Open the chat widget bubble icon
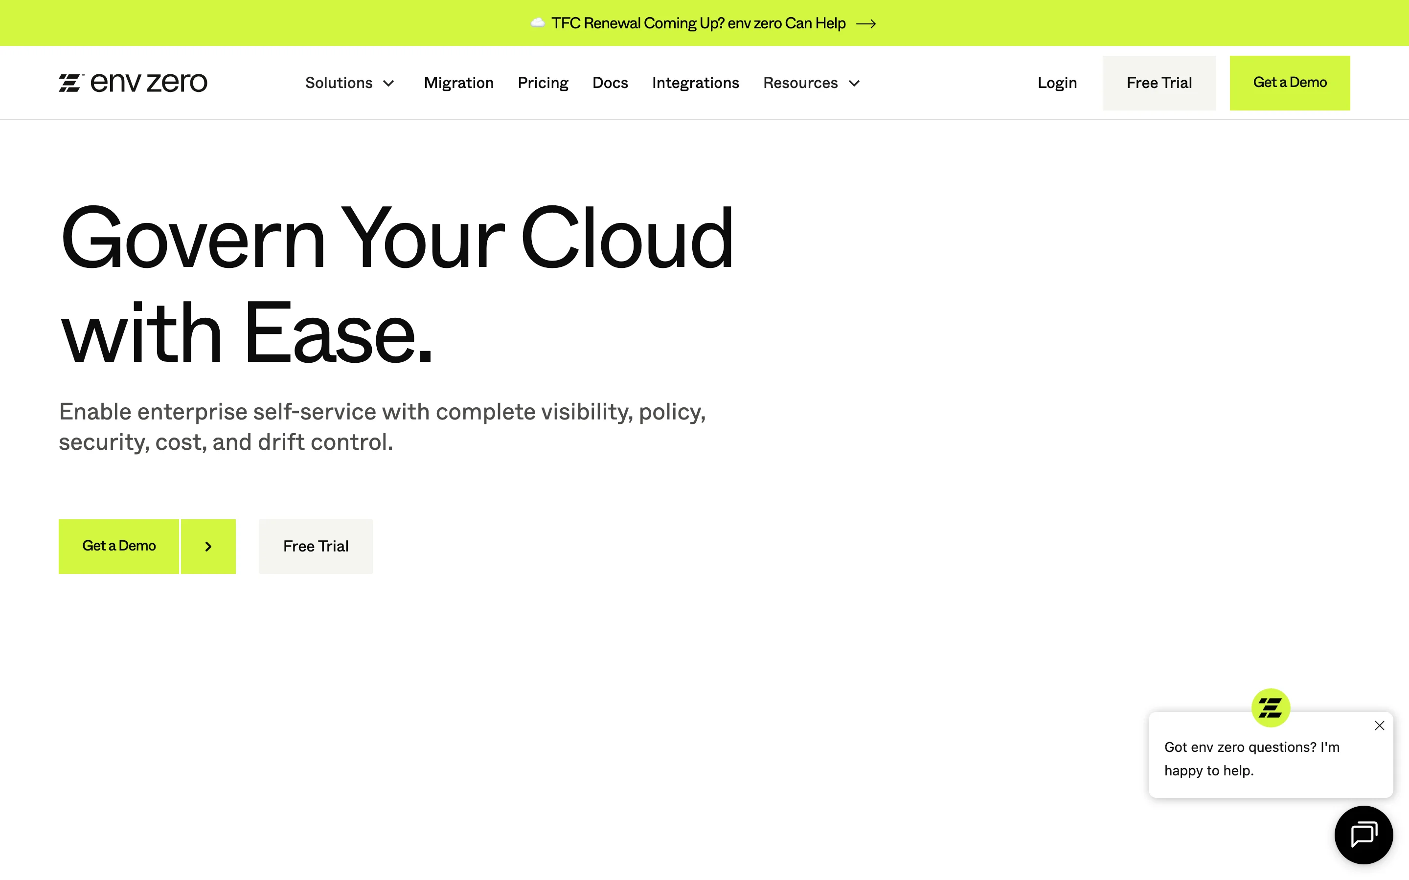 pyautogui.click(x=1363, y=835)
